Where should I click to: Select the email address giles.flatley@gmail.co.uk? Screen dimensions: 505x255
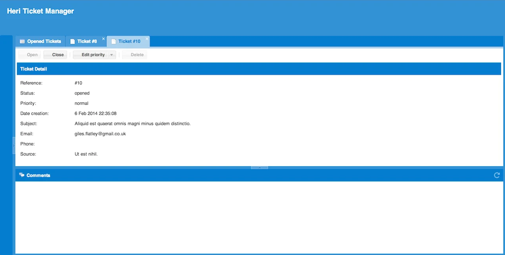[x=100, y=133]
